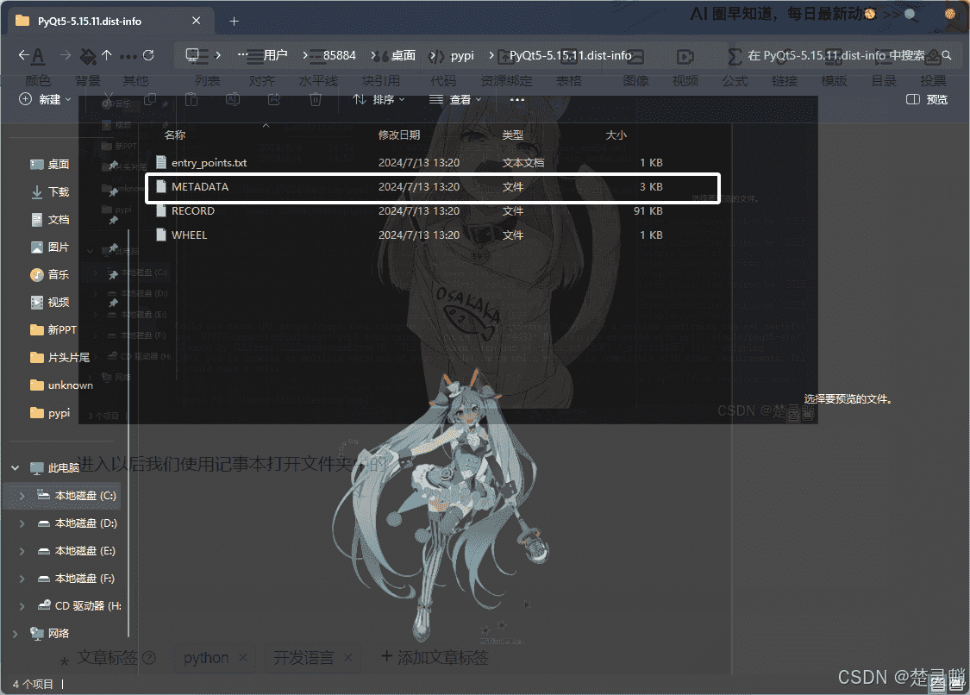Refresh the folder view
The height and width of the screenshot is (695, 970).
click(147, 53)
